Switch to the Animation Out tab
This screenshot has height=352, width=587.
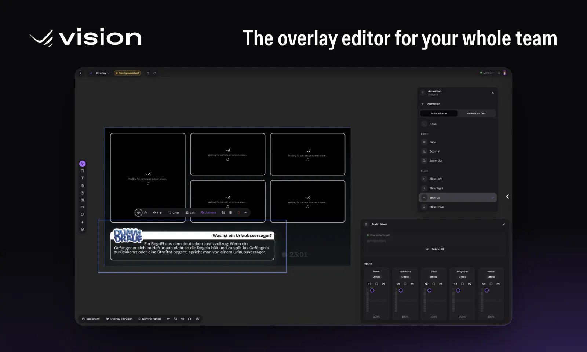pos(476,114)
